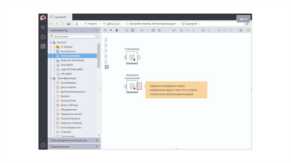Open the hamburger menu in toolbar

(x=241, y=30)
